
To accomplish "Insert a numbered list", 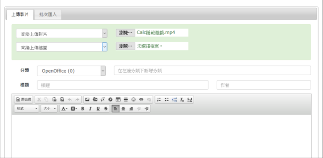I will pyautogui.click(x=159, y=100).
